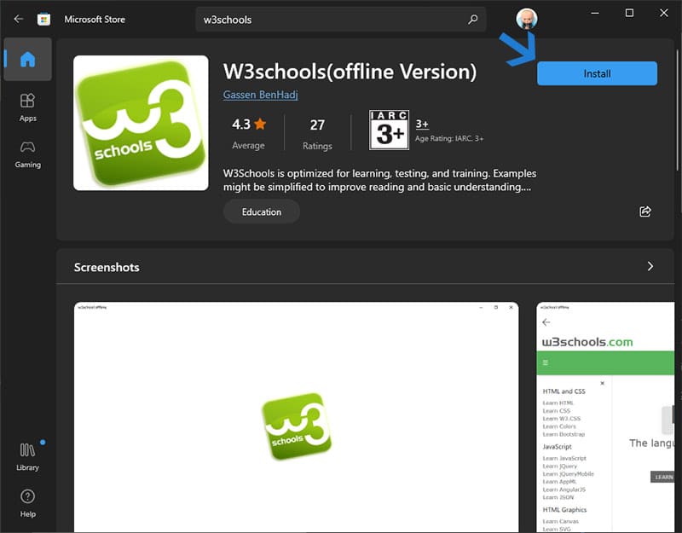Open publisher Gassen BenHadj link
The image size is (682, 533).
(260, 95)
